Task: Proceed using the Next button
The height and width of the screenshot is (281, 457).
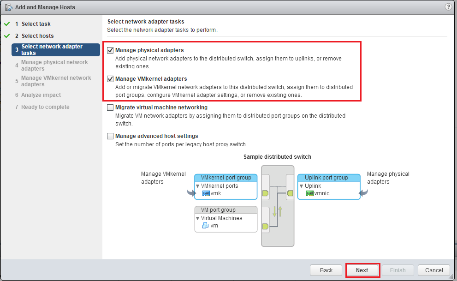Action: 362,270
